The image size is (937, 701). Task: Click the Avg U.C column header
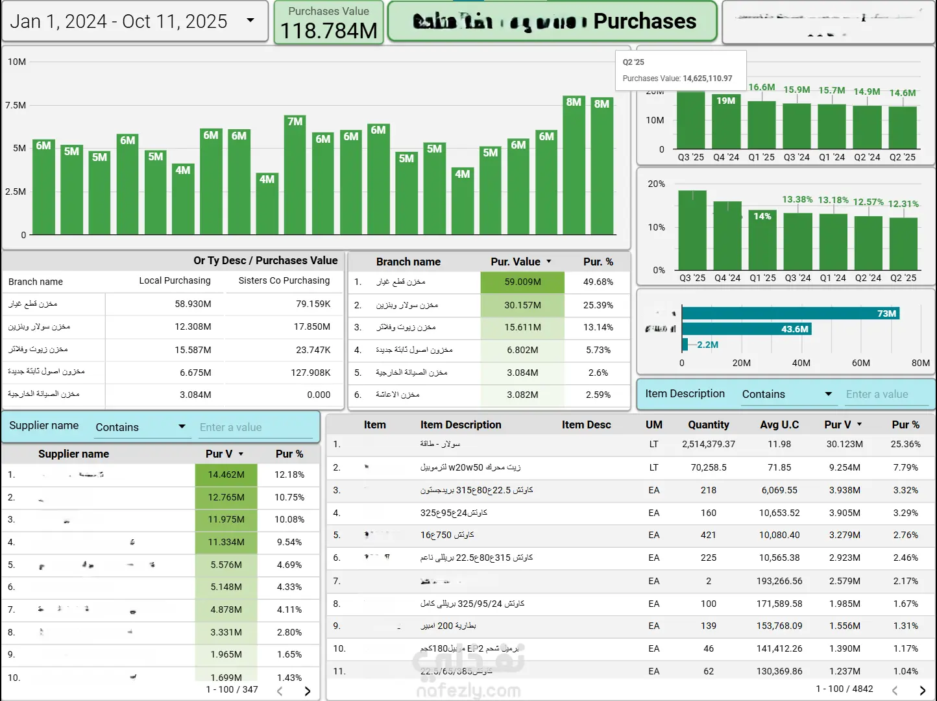click(779, 424)
